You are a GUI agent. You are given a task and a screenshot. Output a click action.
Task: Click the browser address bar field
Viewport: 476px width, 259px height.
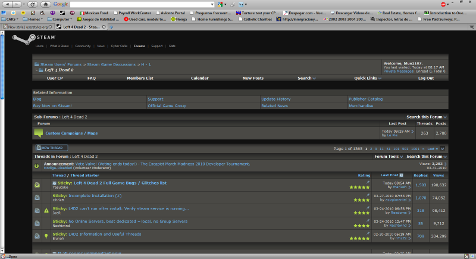coord(140,5)
